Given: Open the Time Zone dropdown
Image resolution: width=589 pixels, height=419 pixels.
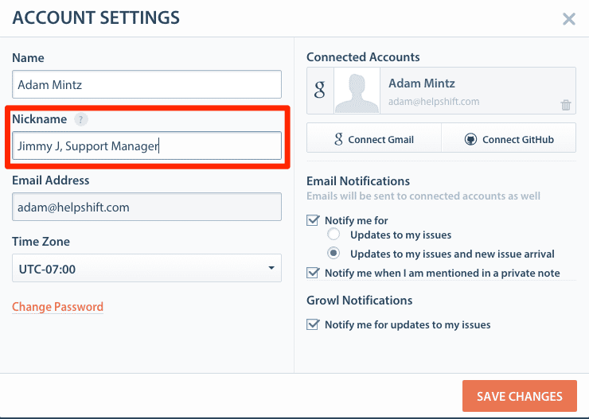Looking at the screenshot, I should [x=146, y=269].
